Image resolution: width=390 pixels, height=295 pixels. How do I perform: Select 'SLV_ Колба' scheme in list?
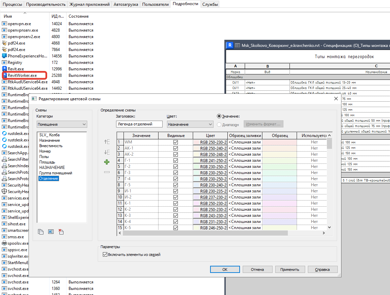click(50, 135)
